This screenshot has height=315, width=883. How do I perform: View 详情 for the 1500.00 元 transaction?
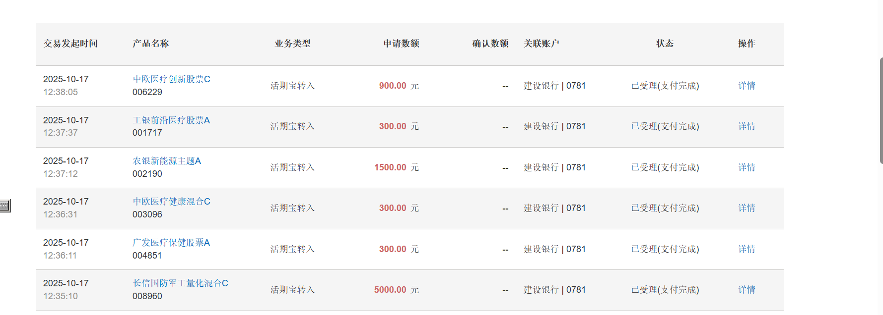click(747, 167)
